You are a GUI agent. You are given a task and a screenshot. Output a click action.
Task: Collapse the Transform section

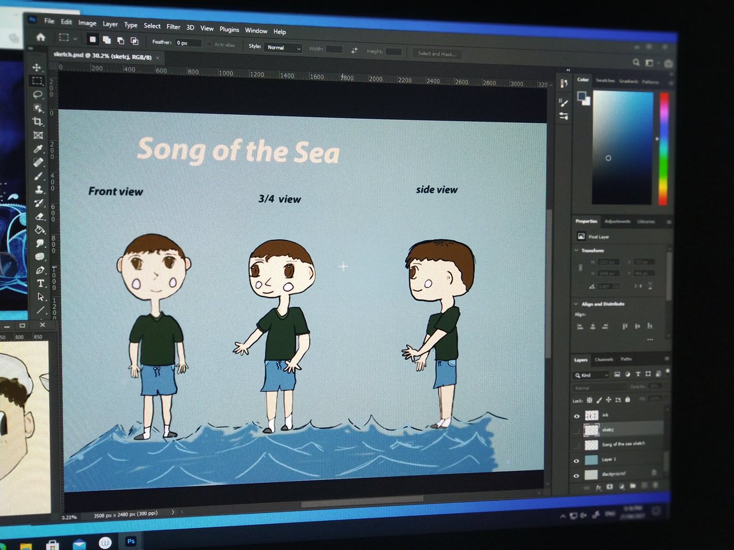pos(576,251)
